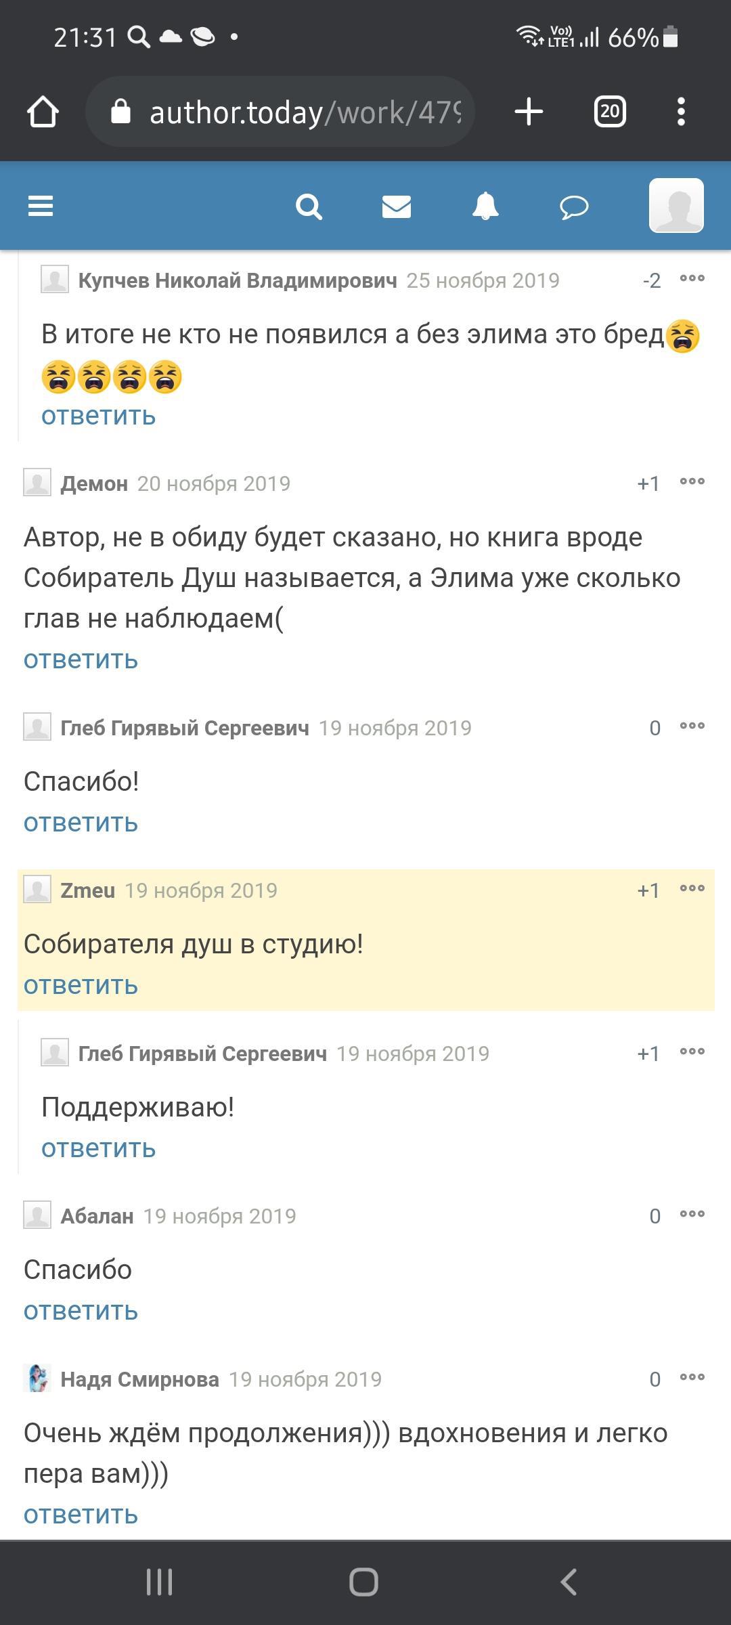This screenshot has height=1625, width=731.
Task: Open Надя Смирнова's avatar thumbnail
Action: [x=37, y=1379]
